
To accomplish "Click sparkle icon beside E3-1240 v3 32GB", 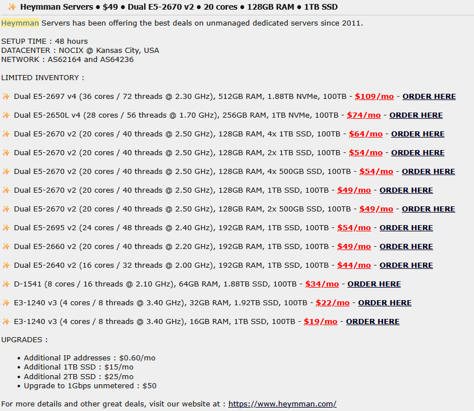I will click(6, 303).
